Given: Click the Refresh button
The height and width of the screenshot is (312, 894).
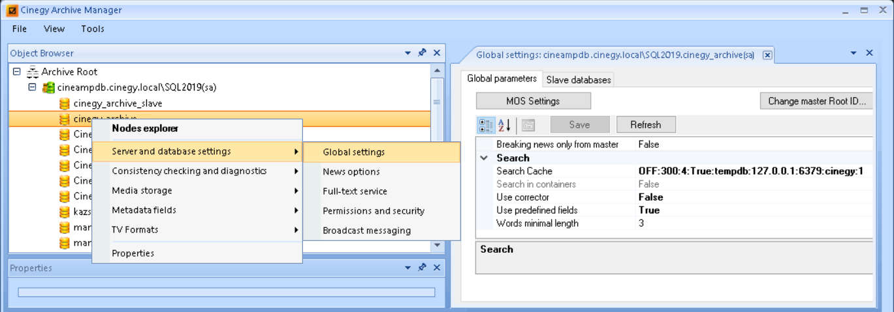Looking at the screenshot, I should [646, 124].
